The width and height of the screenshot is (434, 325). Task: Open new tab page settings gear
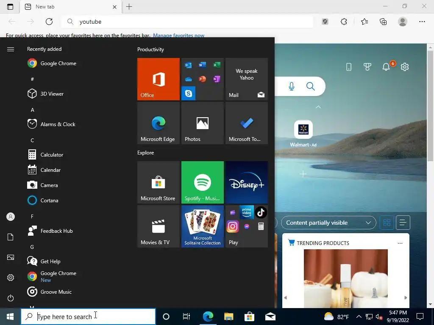click(x=405, y=66)
